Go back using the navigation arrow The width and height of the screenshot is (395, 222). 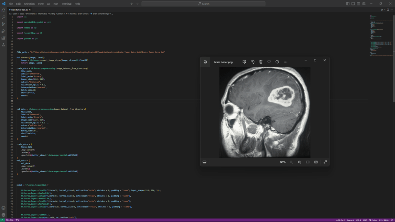click(x=132, y=4)
